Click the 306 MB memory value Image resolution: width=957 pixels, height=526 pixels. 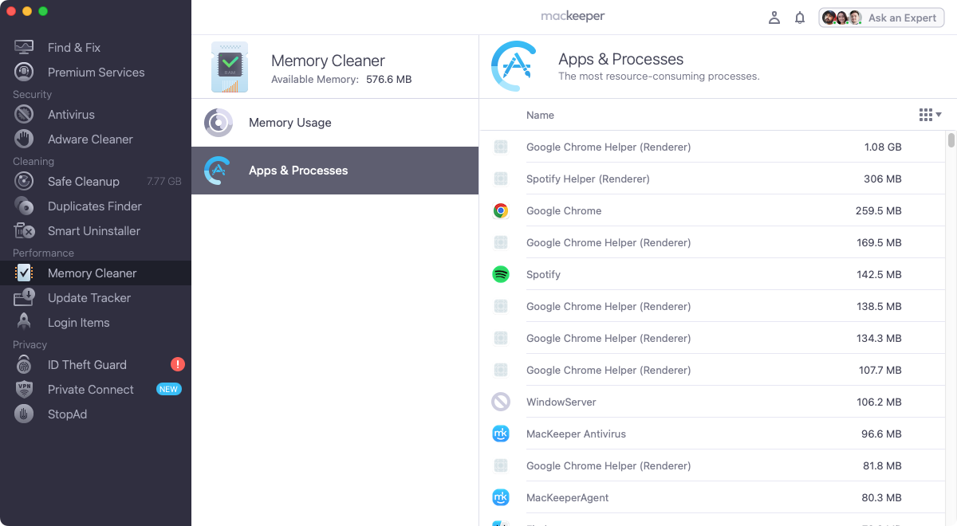(x=883, y=179)
